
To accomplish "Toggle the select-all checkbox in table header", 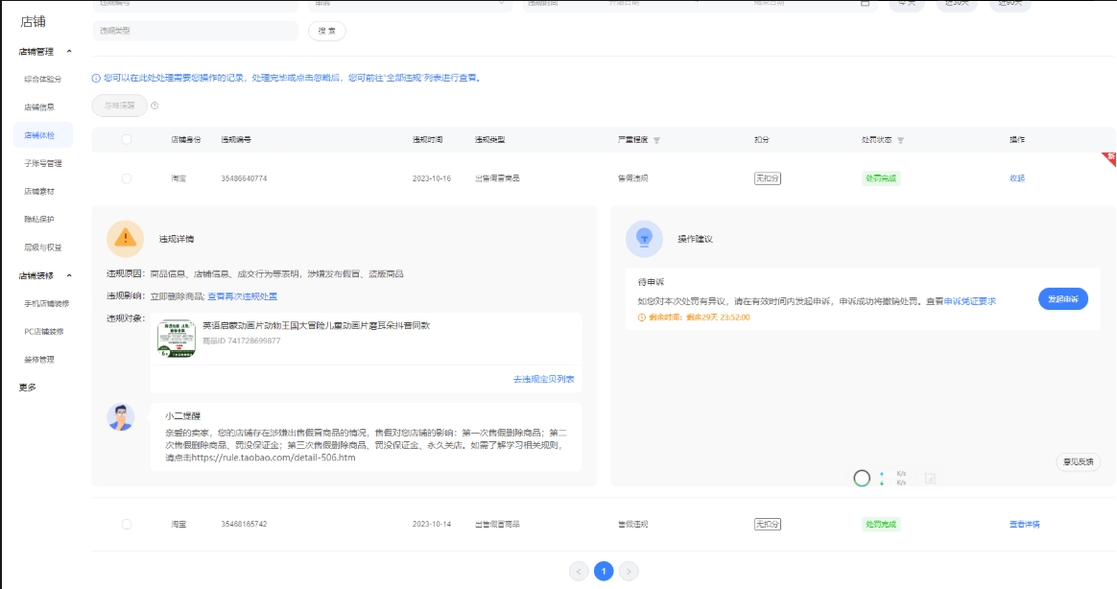I will point(127,140).
